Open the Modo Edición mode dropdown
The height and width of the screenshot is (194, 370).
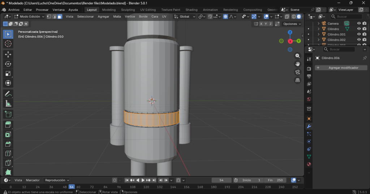point(30,17)
